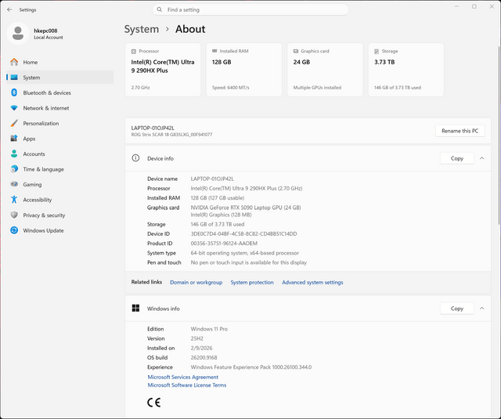Image resolution: width=501 pixels, height=419 pixels.
Task: Click the Home house icon
Action: coord(14,62)
